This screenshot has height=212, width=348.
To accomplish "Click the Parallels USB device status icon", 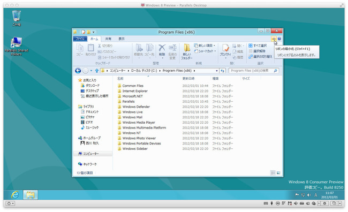I will (271, 203).
